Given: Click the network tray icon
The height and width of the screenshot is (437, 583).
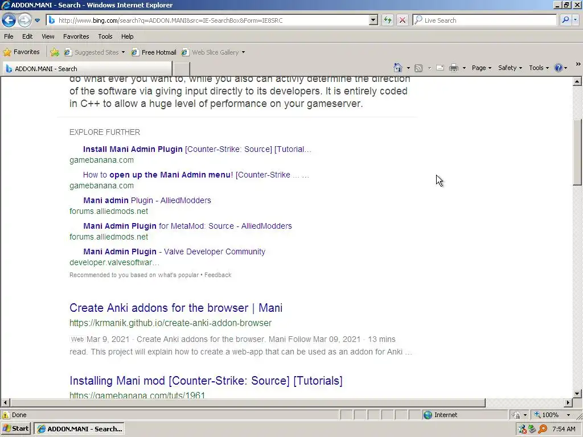Looking at the screenshot, I should coord(523,429).
